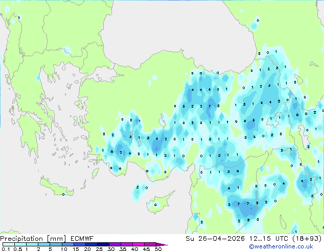The width and height of the screenshot is (324, 251).
Task: Click the '0.5' legend scale label
Action: click(x=18, y=249)
